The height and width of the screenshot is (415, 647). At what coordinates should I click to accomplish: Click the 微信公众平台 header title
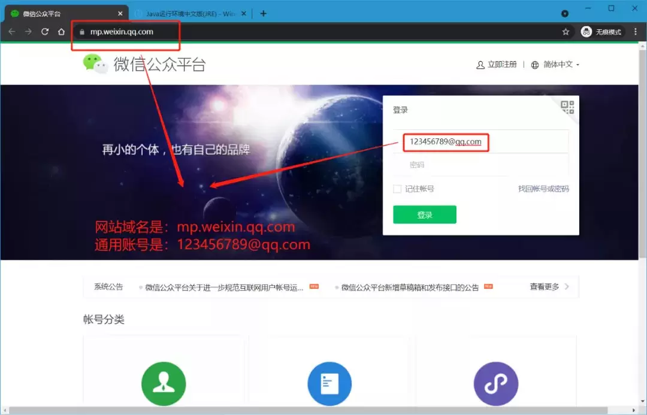(159, 64)
